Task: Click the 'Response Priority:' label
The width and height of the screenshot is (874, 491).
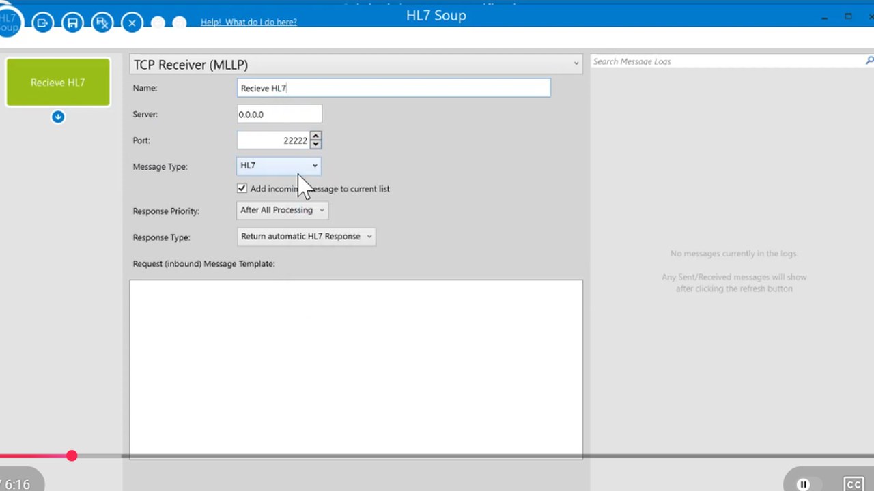Action: click(166, 211)
